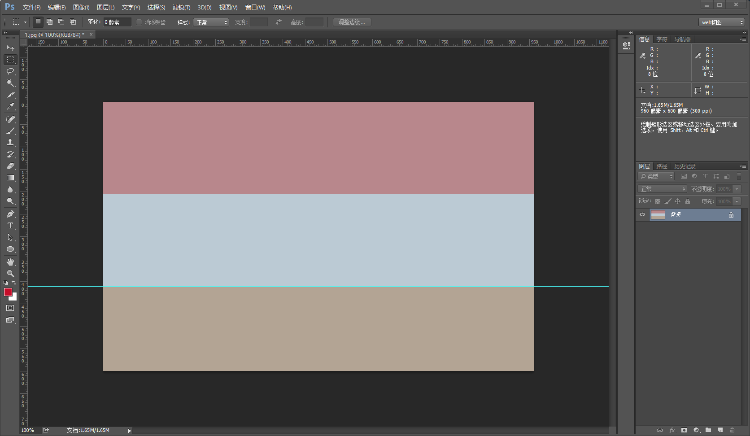Switch to the 历史记录 history tab

[685, 166]
